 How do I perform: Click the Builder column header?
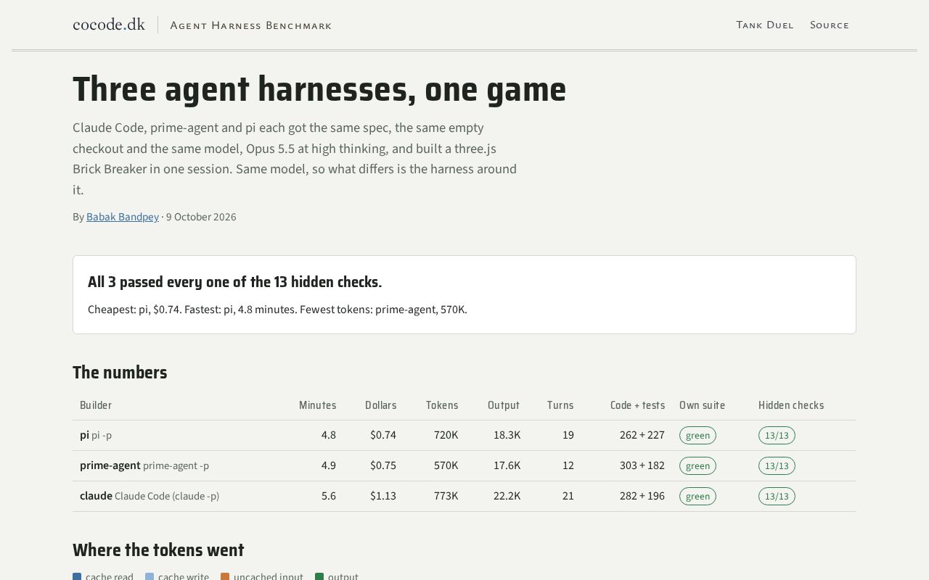tap(96, 405)
